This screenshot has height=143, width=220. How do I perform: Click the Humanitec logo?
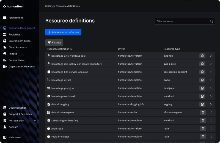click(x=13, y=6)
